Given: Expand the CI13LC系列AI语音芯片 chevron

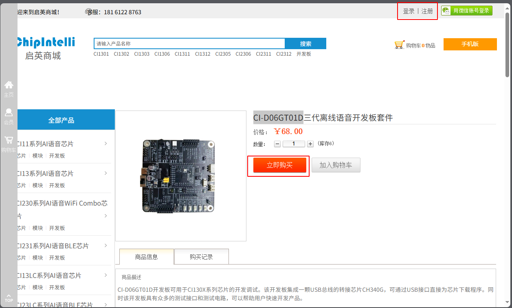Looking at the screenshot, I should [x=106, y=275].
